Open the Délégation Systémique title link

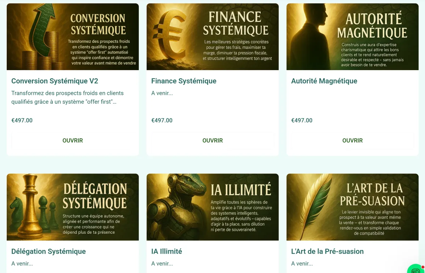[49, 251]
